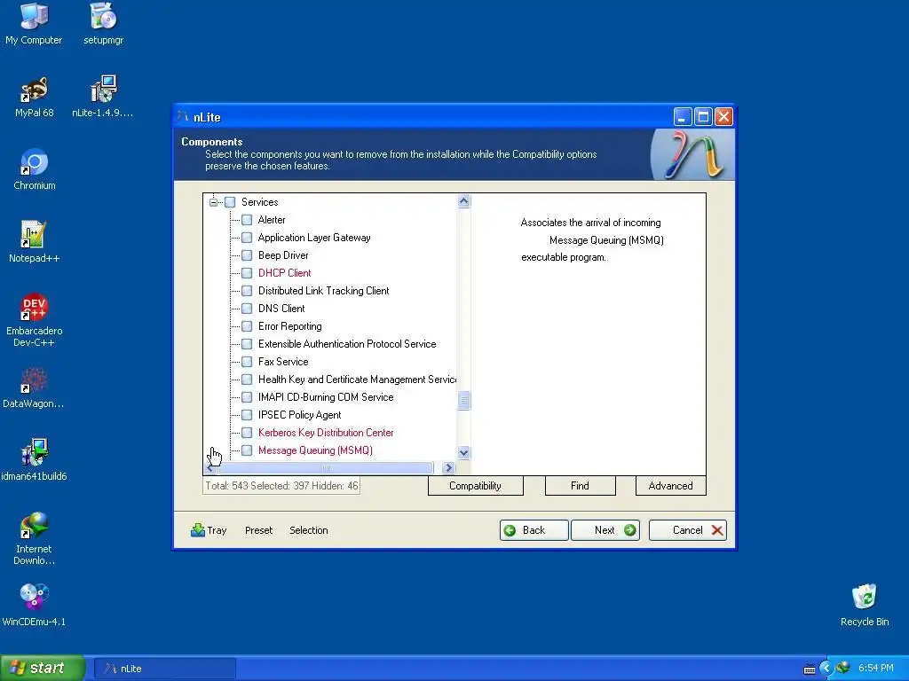Viewport: 909px width, 681px height.
Task: Tick DNS Client checkbox
Action: click(x=247, y=309)
